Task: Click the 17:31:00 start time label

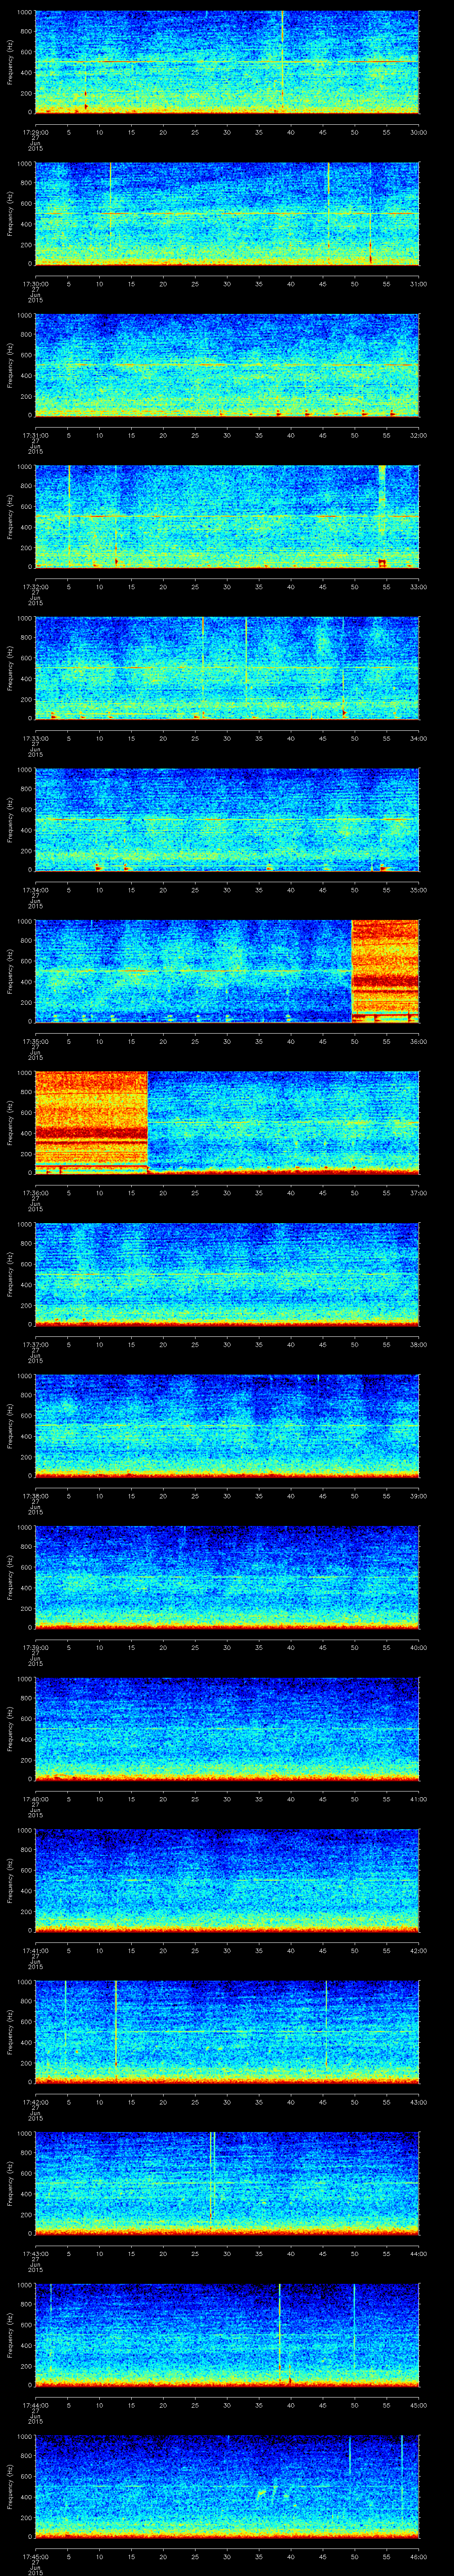Action: pyautogui.click(x=35, y=435)
